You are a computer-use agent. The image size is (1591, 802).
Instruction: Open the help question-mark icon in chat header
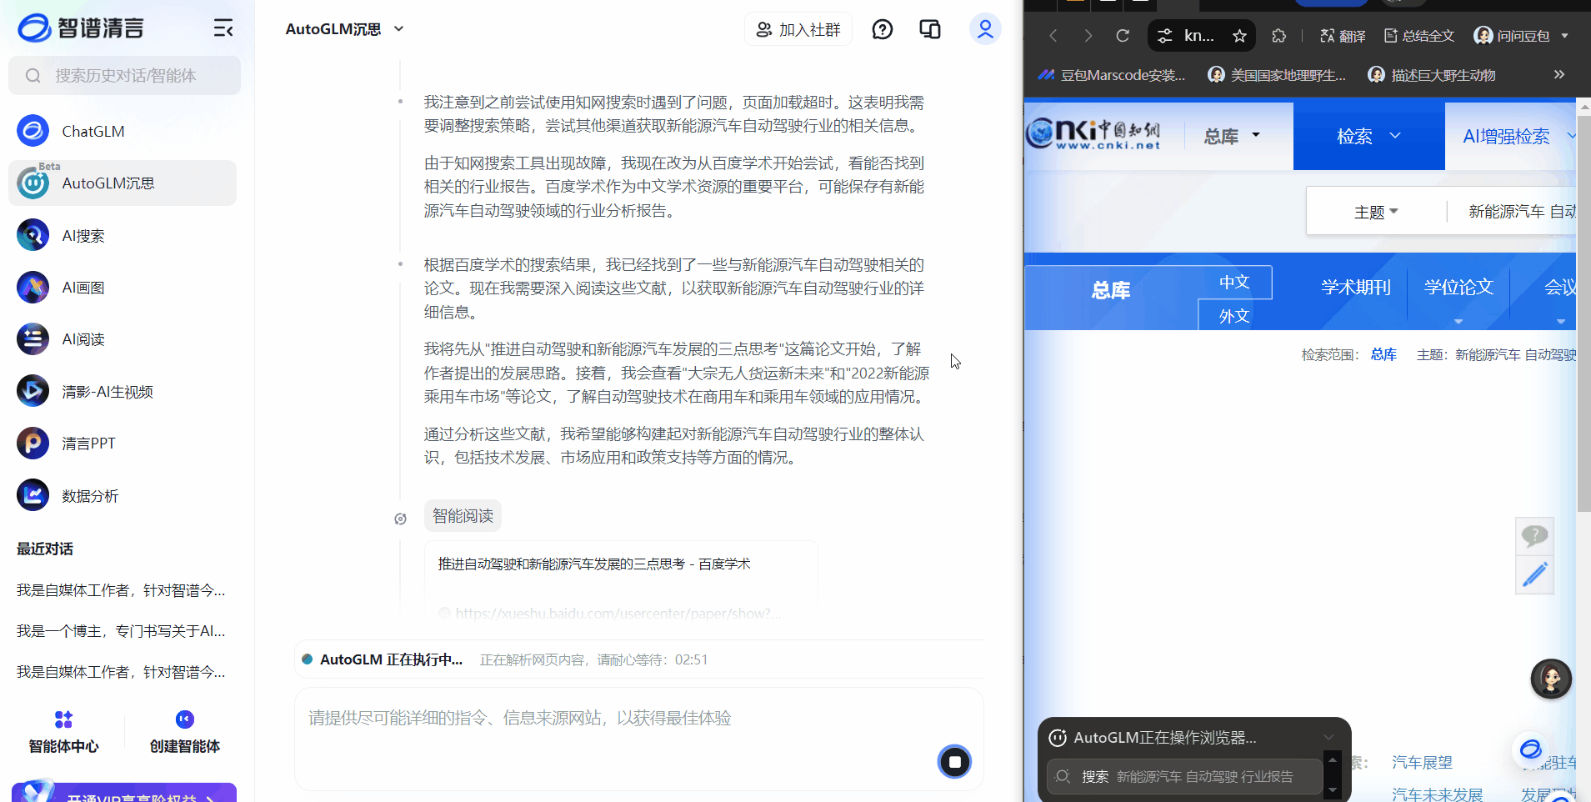coord(882,30)
